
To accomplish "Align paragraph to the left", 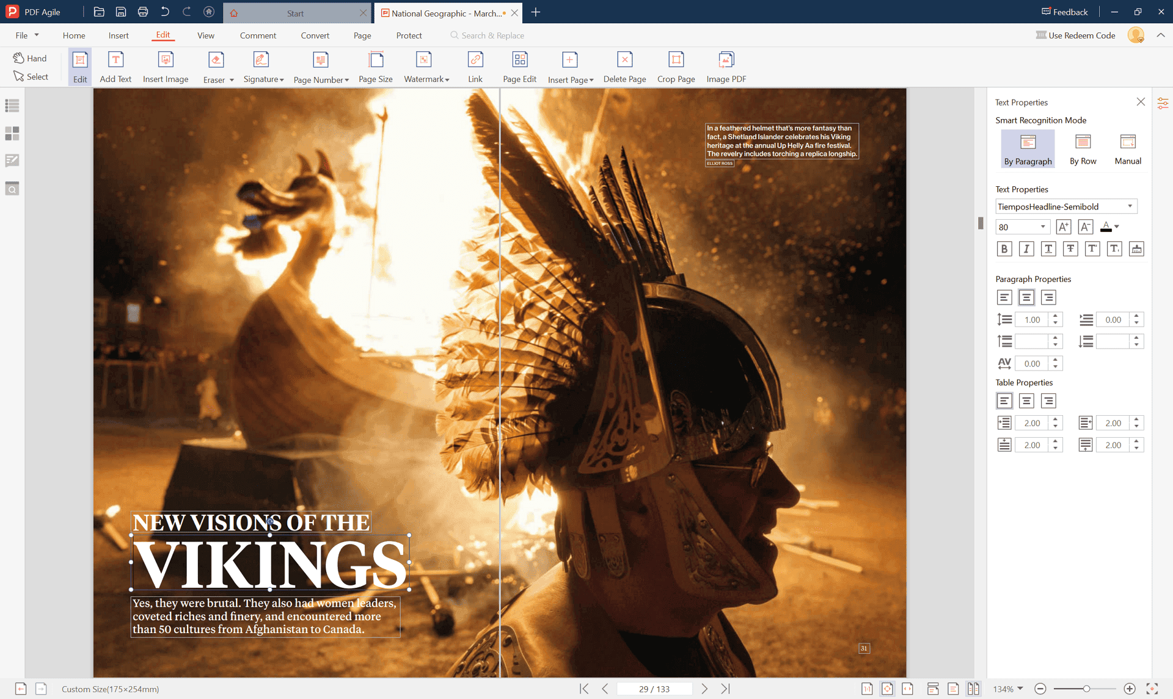I will coord(1004,297).
